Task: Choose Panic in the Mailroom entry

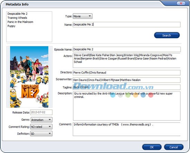Action: pyautogui.click(x=20, y=22)
